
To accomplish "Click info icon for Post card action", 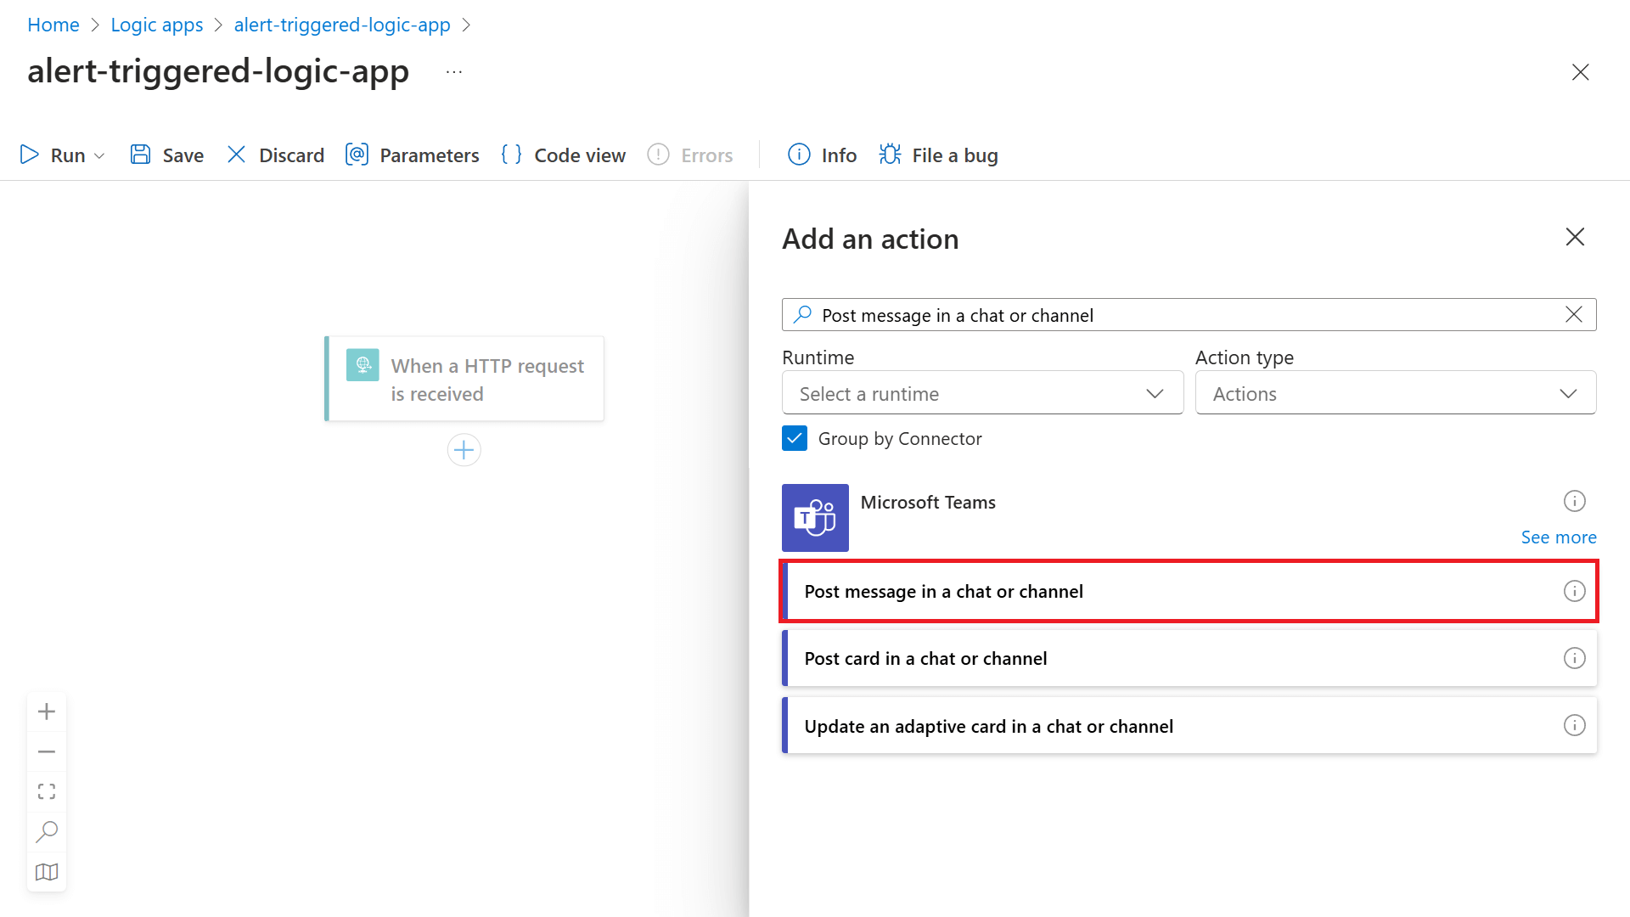I will point(1574,657).
